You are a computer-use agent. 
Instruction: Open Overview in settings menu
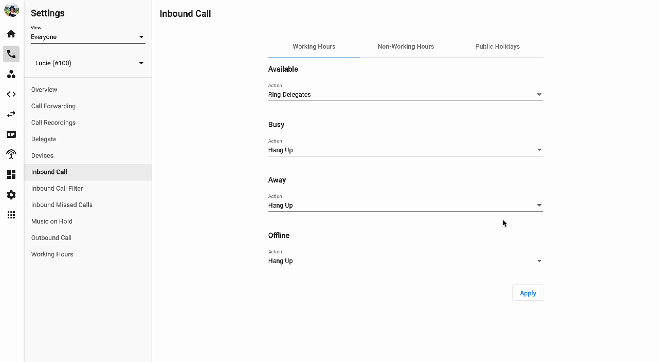(x=88, y=90)
